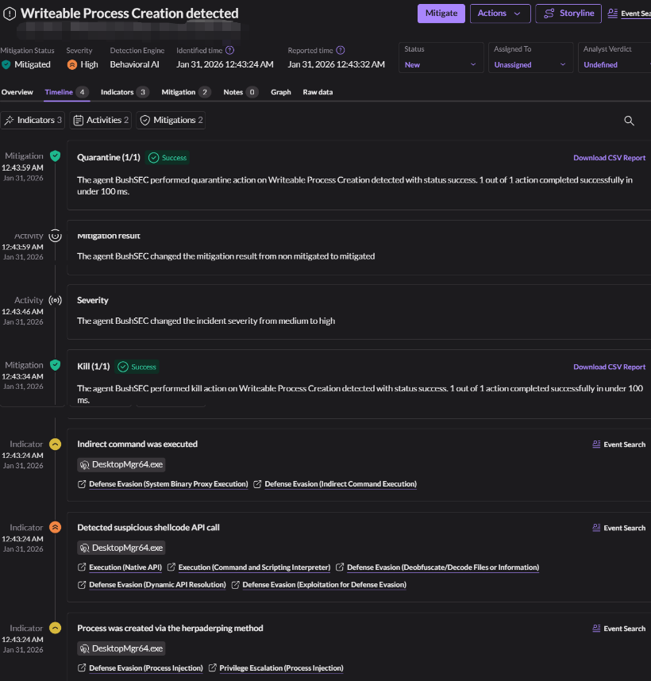Image resolution: width=651 pixels, height=681 pixels.
Task: Click the green Kill mitigation shield icon
Action: [x=55, y=365]
